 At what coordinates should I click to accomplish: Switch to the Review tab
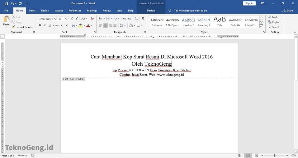106,11
